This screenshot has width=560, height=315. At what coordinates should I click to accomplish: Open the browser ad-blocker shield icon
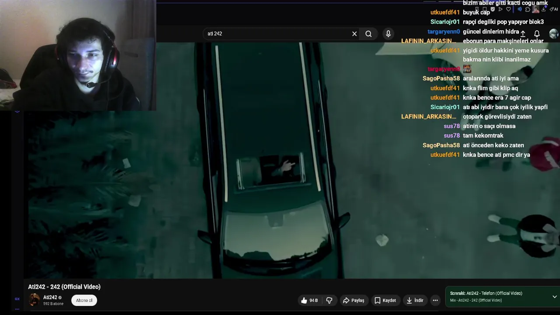493,9
